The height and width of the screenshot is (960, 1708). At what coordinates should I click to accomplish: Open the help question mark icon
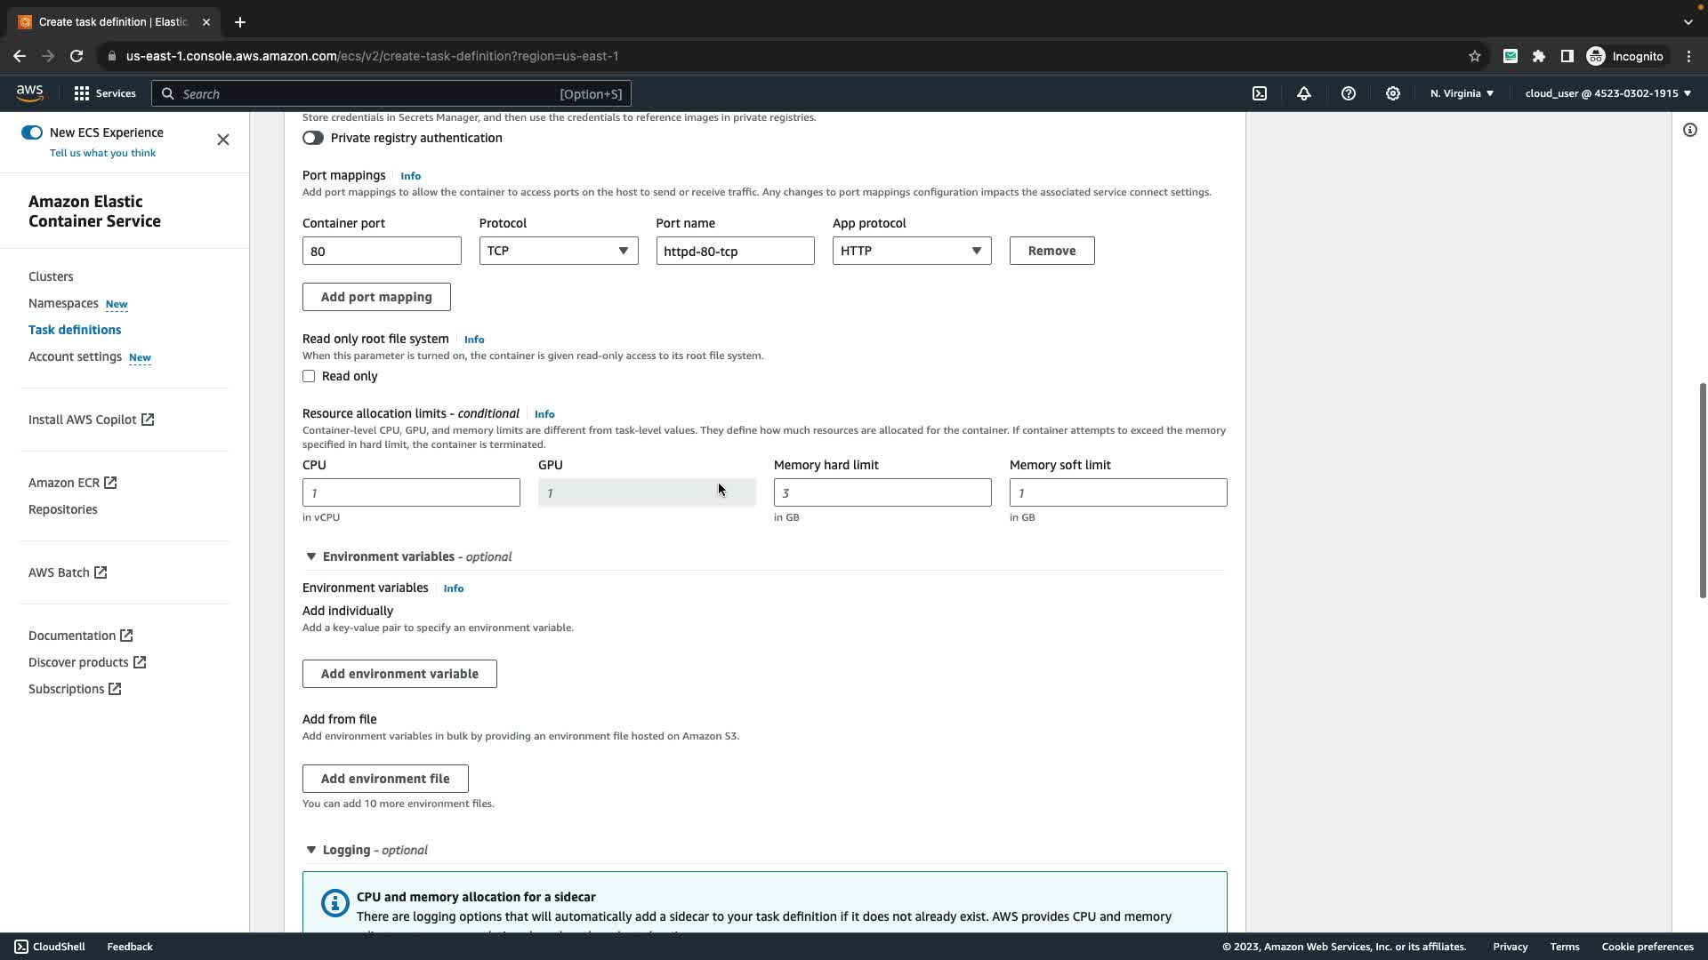1349,93
